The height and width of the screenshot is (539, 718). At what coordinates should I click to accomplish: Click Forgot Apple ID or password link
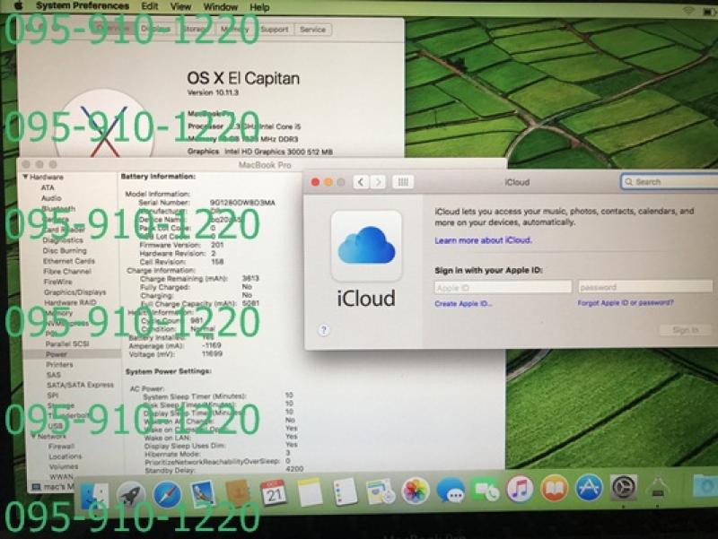[x=626, y=303]
